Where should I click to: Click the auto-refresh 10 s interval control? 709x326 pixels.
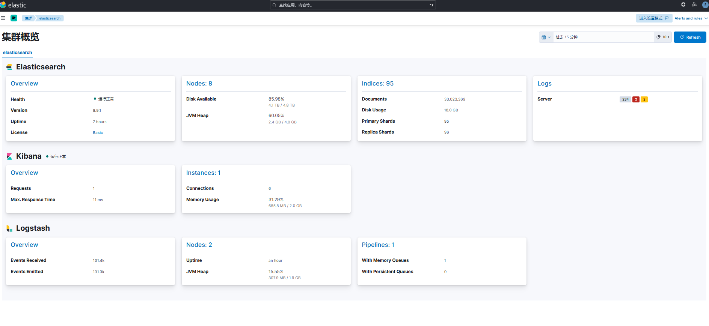(x=663, y=37)
